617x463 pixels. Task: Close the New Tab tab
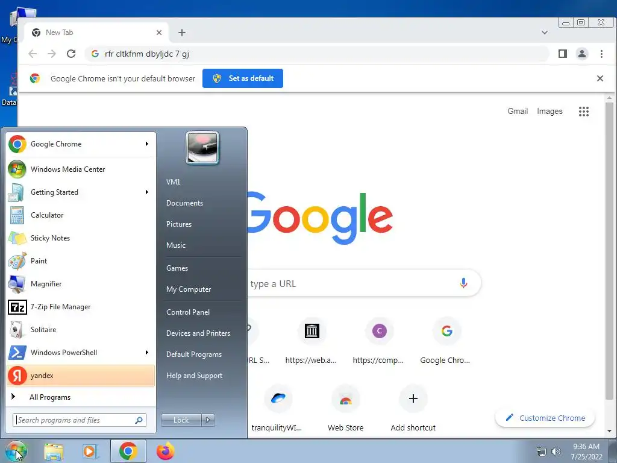click(x=159, y=33)
